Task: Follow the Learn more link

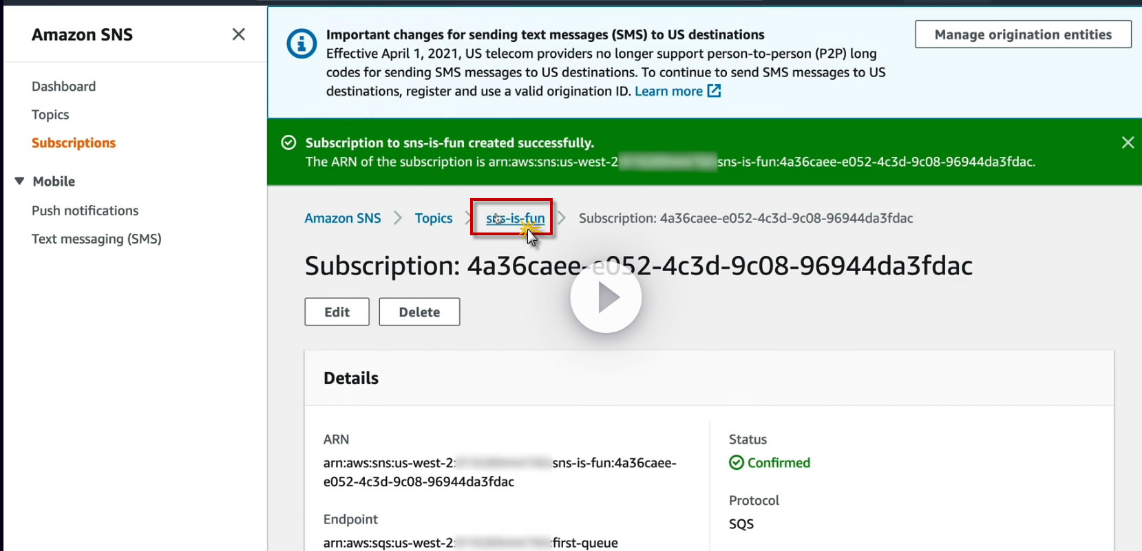Action: pos(668,91)
